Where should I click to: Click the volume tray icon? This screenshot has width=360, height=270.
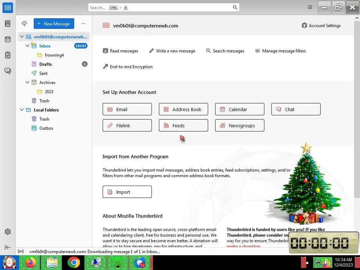(326, 263)
